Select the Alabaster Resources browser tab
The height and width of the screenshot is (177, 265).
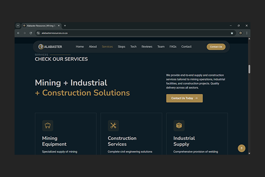coord(42,26)
